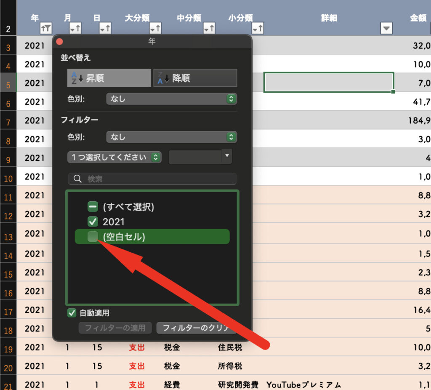Open the 小分類 column filter button
The width and height of the screenshot is (431, 390).
(x=258, y=28)
